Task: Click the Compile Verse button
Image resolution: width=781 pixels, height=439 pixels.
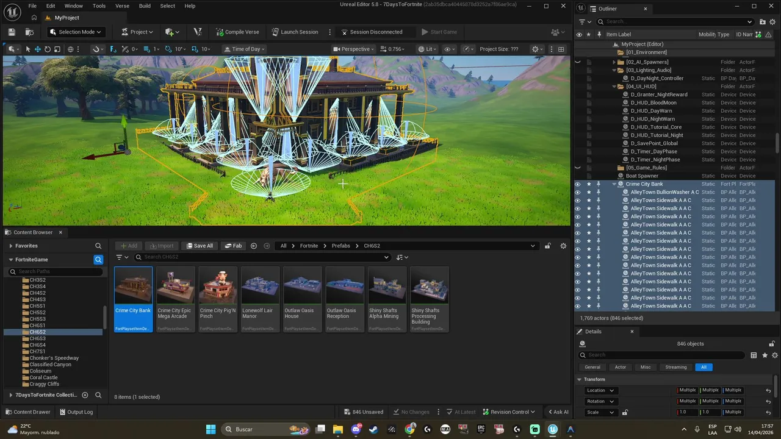Action: click(237, 32)
